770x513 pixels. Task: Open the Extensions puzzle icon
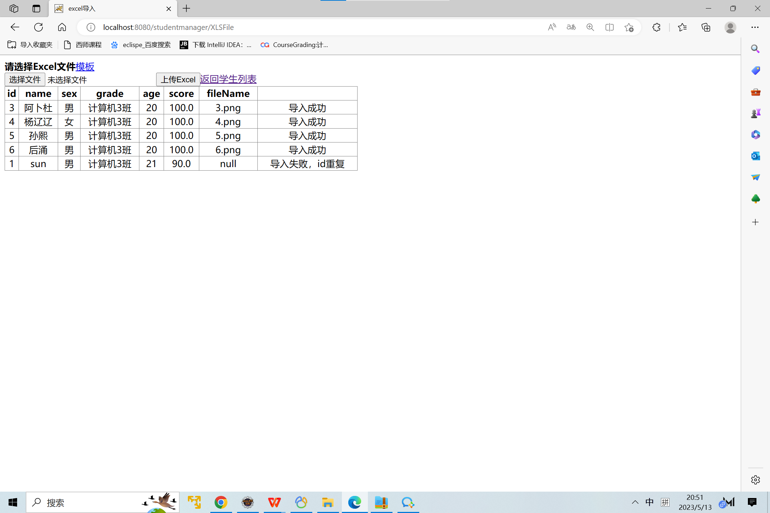coord(656,27)
